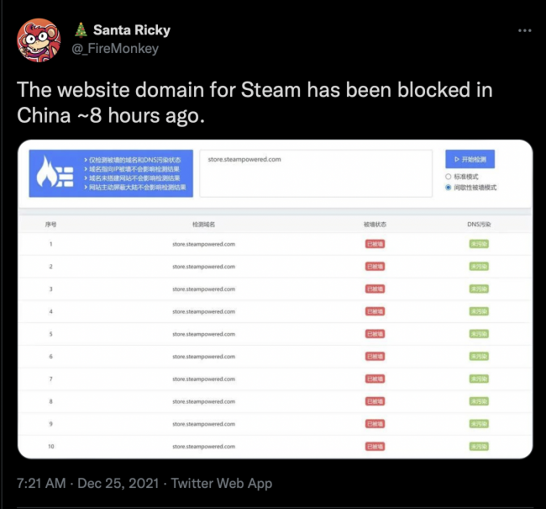Image resolution: width=546 pixels, height=509 pixels.
Task: Select the 间歇性被墙模式 radio option
Action: 449,188
